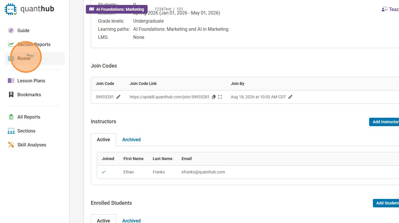Click the Bookmarks ribbon icon
This screenshot has height=223, width=399.
click(11, 95)
